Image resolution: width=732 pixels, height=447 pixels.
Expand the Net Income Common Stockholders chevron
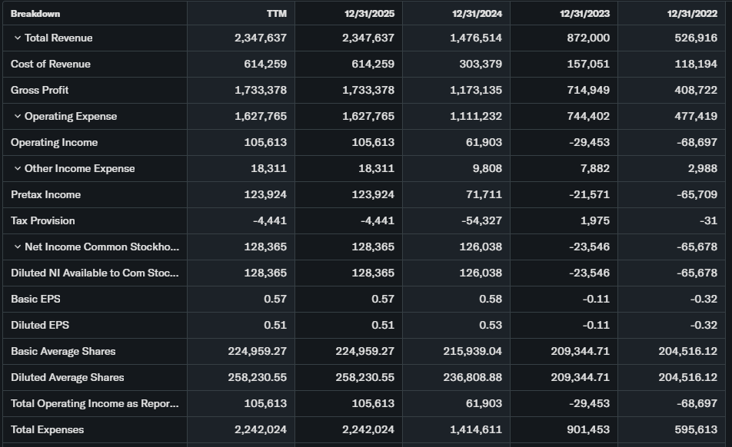coord(18,247)
